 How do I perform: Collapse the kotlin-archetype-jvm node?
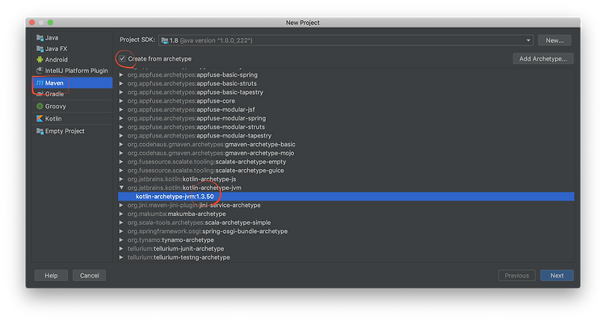[x=121, y=188]
